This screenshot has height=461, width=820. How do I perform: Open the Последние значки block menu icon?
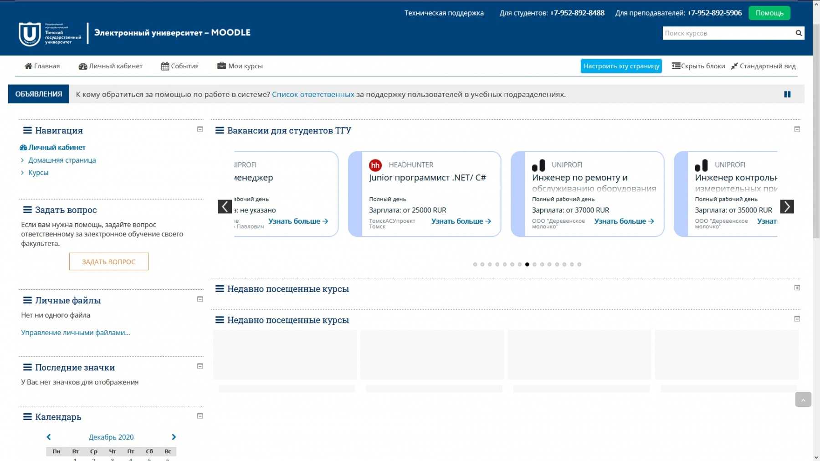coord(27,367)
